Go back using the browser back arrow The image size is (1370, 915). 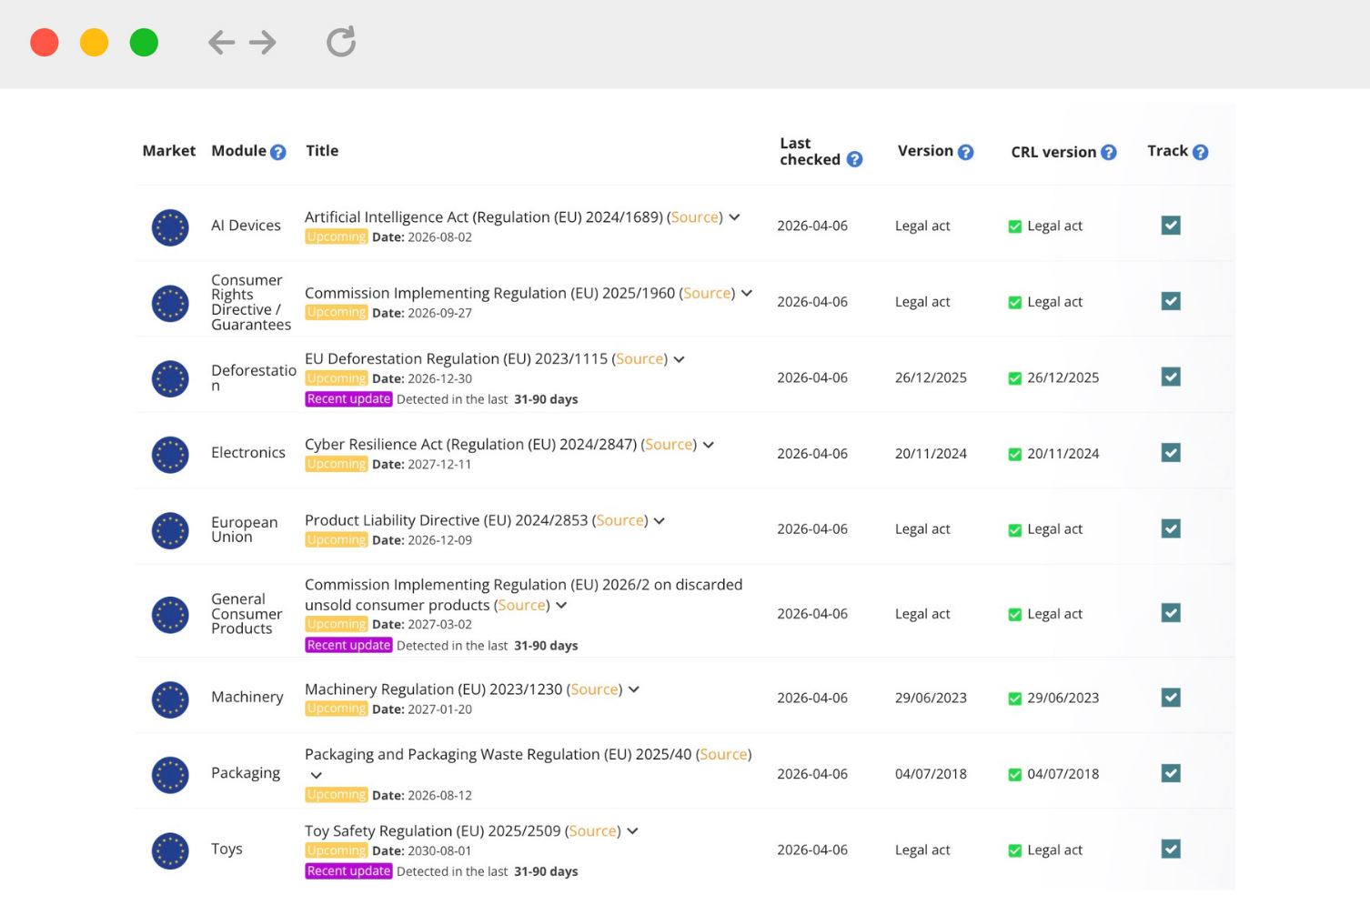tap(221, 42)
